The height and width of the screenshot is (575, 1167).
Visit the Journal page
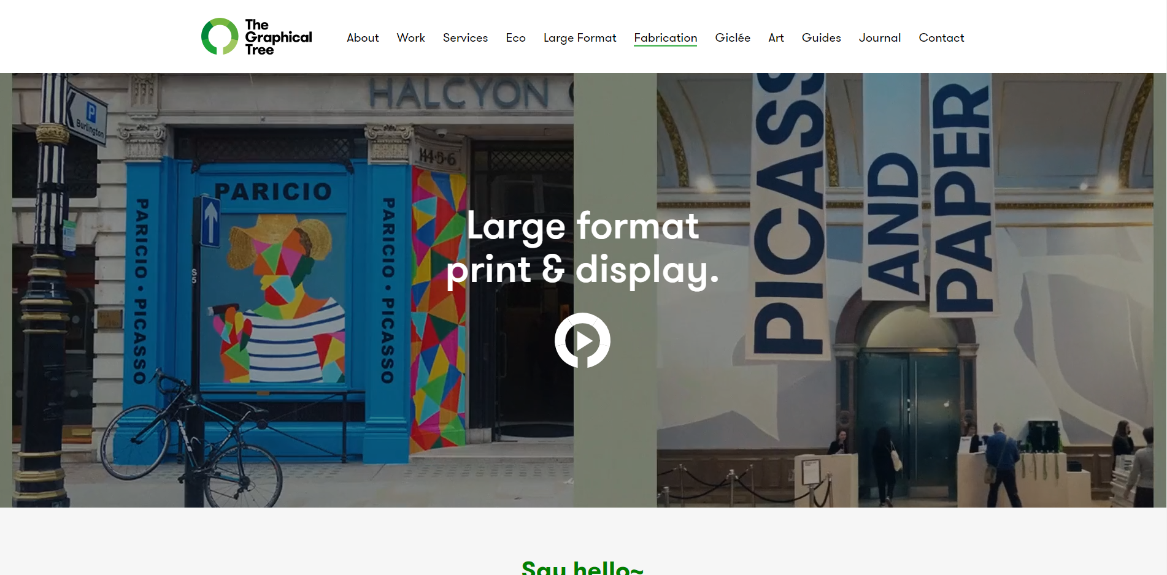[880, 38]
